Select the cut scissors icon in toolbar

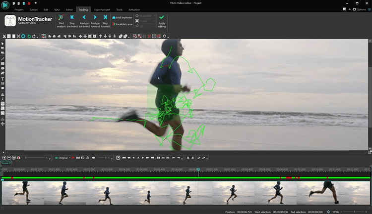(x=4, y=36)
